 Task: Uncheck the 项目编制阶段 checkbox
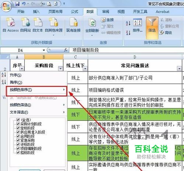(18, 148)
